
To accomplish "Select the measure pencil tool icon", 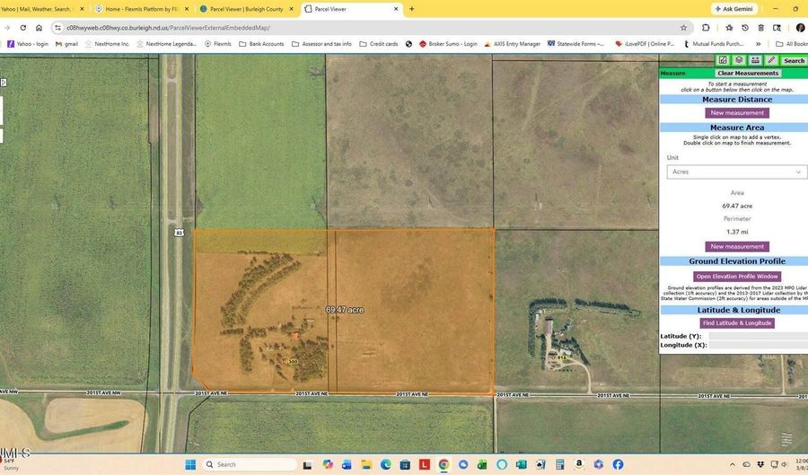I will [x=771, y=60].
